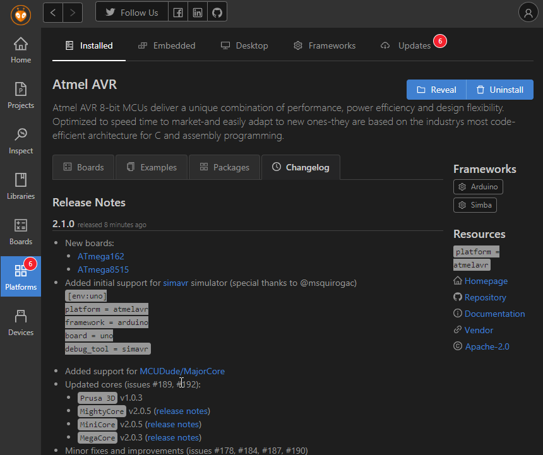The height and width of the screenshot is (455, 543).
Task: Open the Examples sub-tab
Action: [152, 167]
